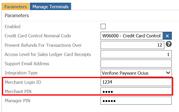The image size is (179, 112).
Task: Tick the Enabled checkbox
Action: tap(103, 26)
